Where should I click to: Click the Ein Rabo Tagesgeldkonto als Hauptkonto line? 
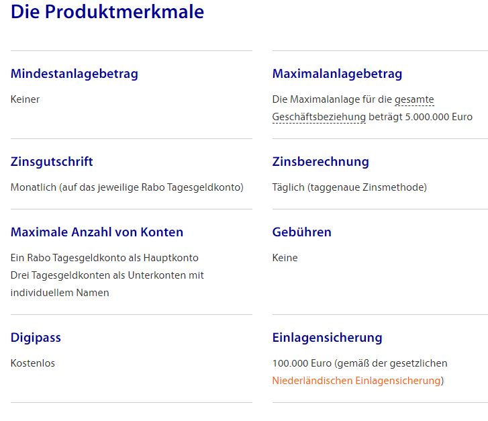point(104,258)
